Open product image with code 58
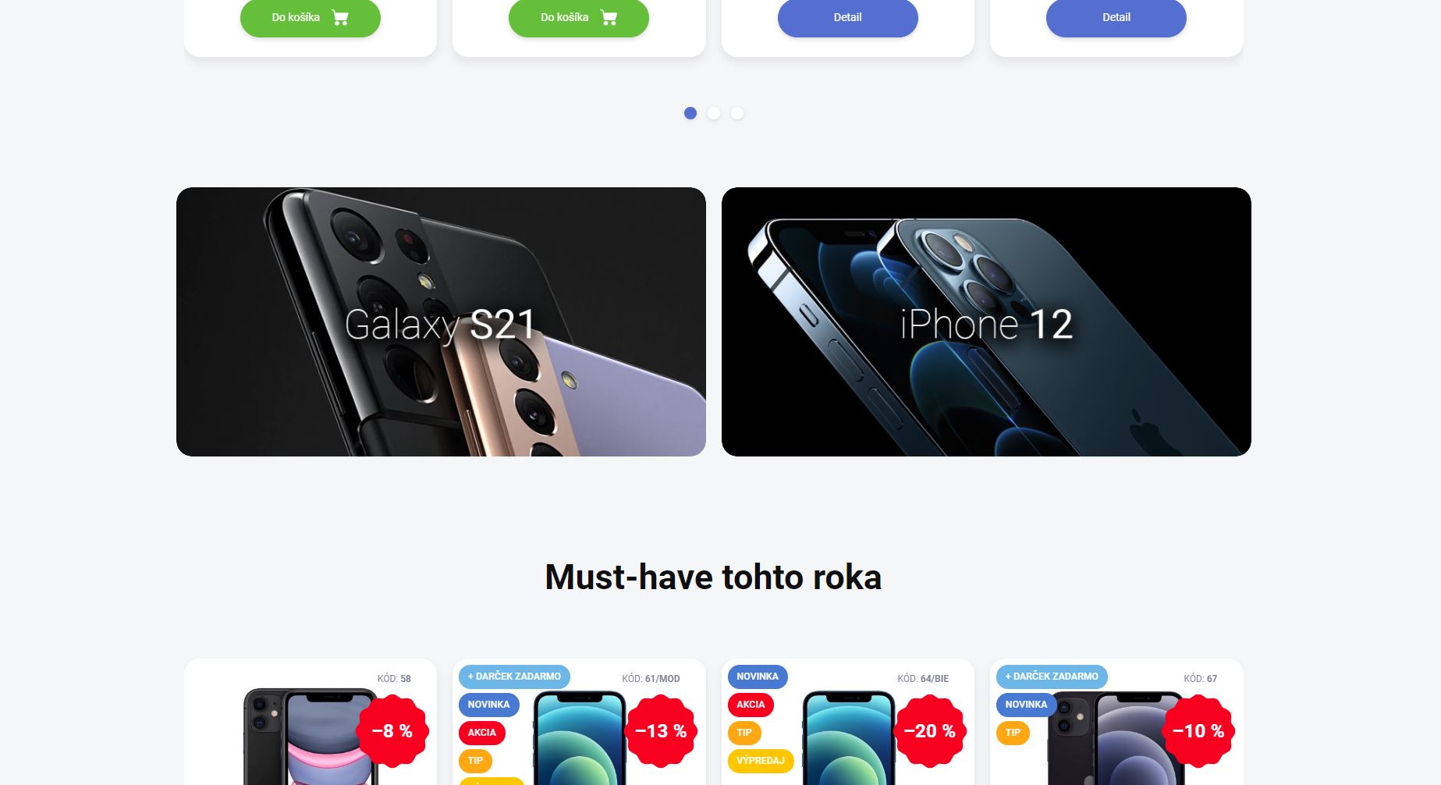 [x=311, y=737]
